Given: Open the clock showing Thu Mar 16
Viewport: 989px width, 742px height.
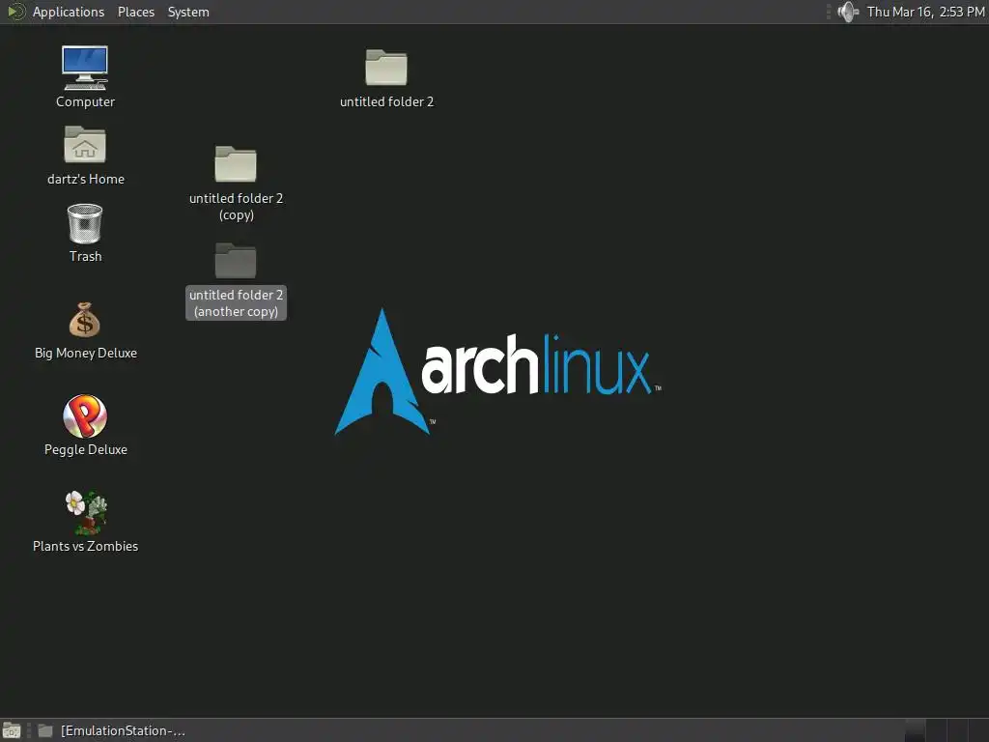Looking at the screenshot, I should point(925,12).
